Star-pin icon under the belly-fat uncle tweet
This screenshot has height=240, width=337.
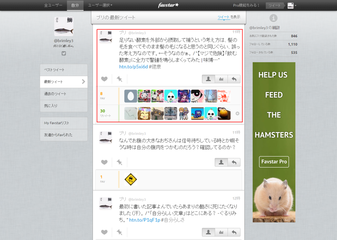(x=119, y=162)
